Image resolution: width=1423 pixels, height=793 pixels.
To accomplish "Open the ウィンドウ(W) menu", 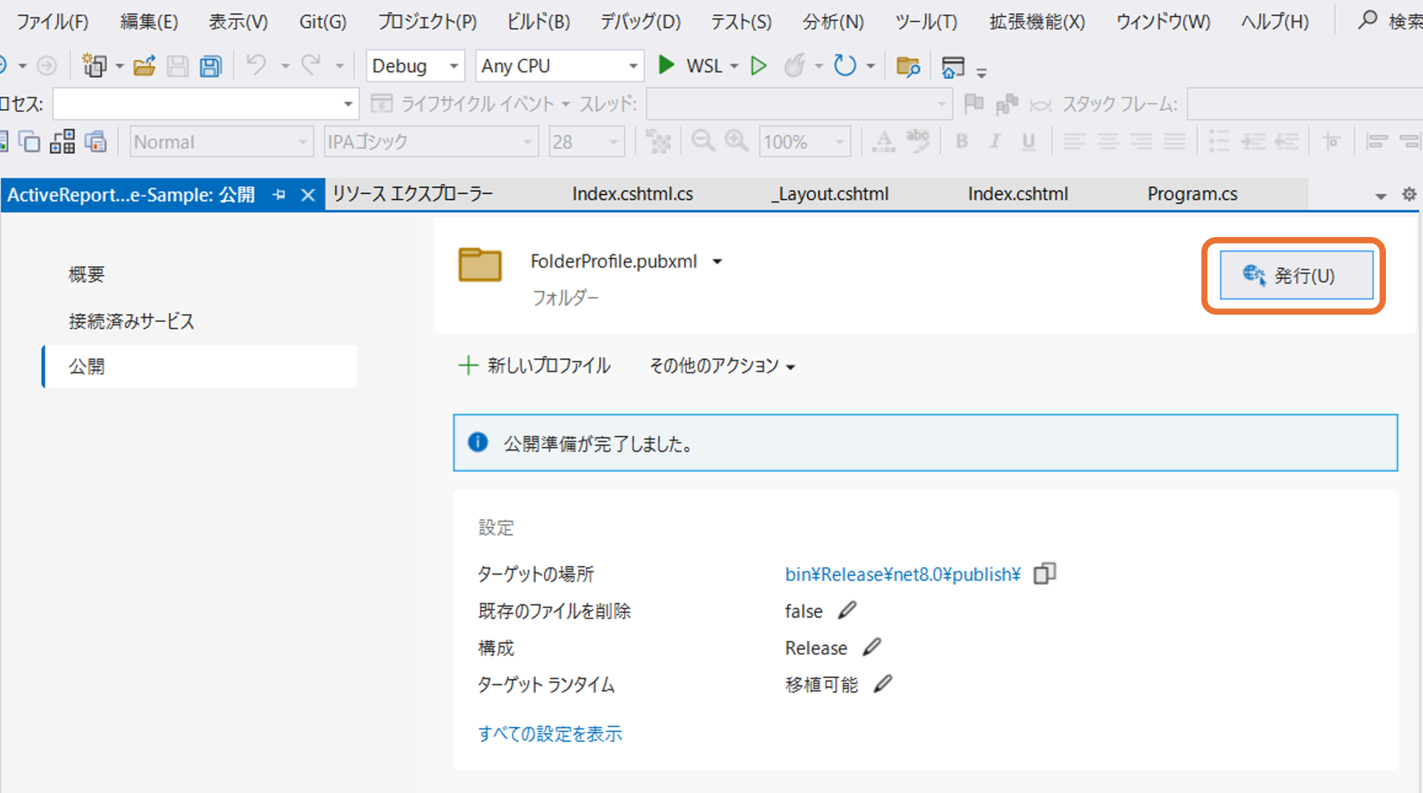I will point(1163,21).
